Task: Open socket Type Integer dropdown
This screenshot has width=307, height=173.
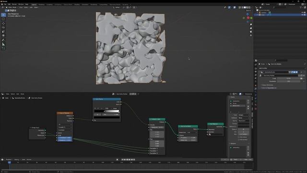Action: [244, 115]
